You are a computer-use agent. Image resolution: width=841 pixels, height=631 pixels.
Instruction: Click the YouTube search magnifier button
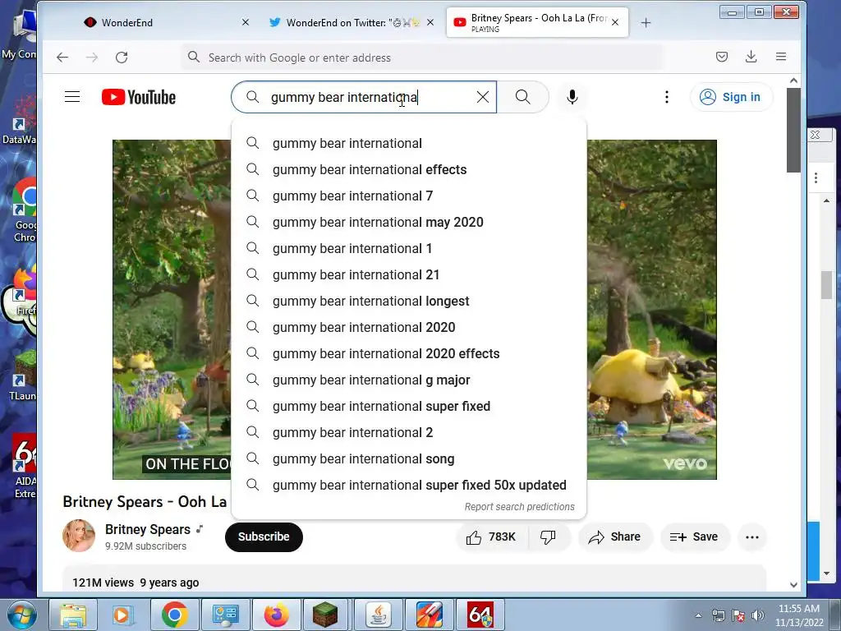tap(523, 97)
